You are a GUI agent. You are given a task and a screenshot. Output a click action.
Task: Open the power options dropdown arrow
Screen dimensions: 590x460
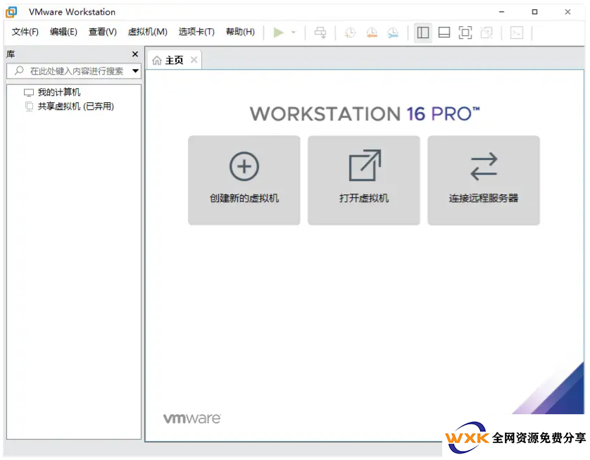pos(294,32)
